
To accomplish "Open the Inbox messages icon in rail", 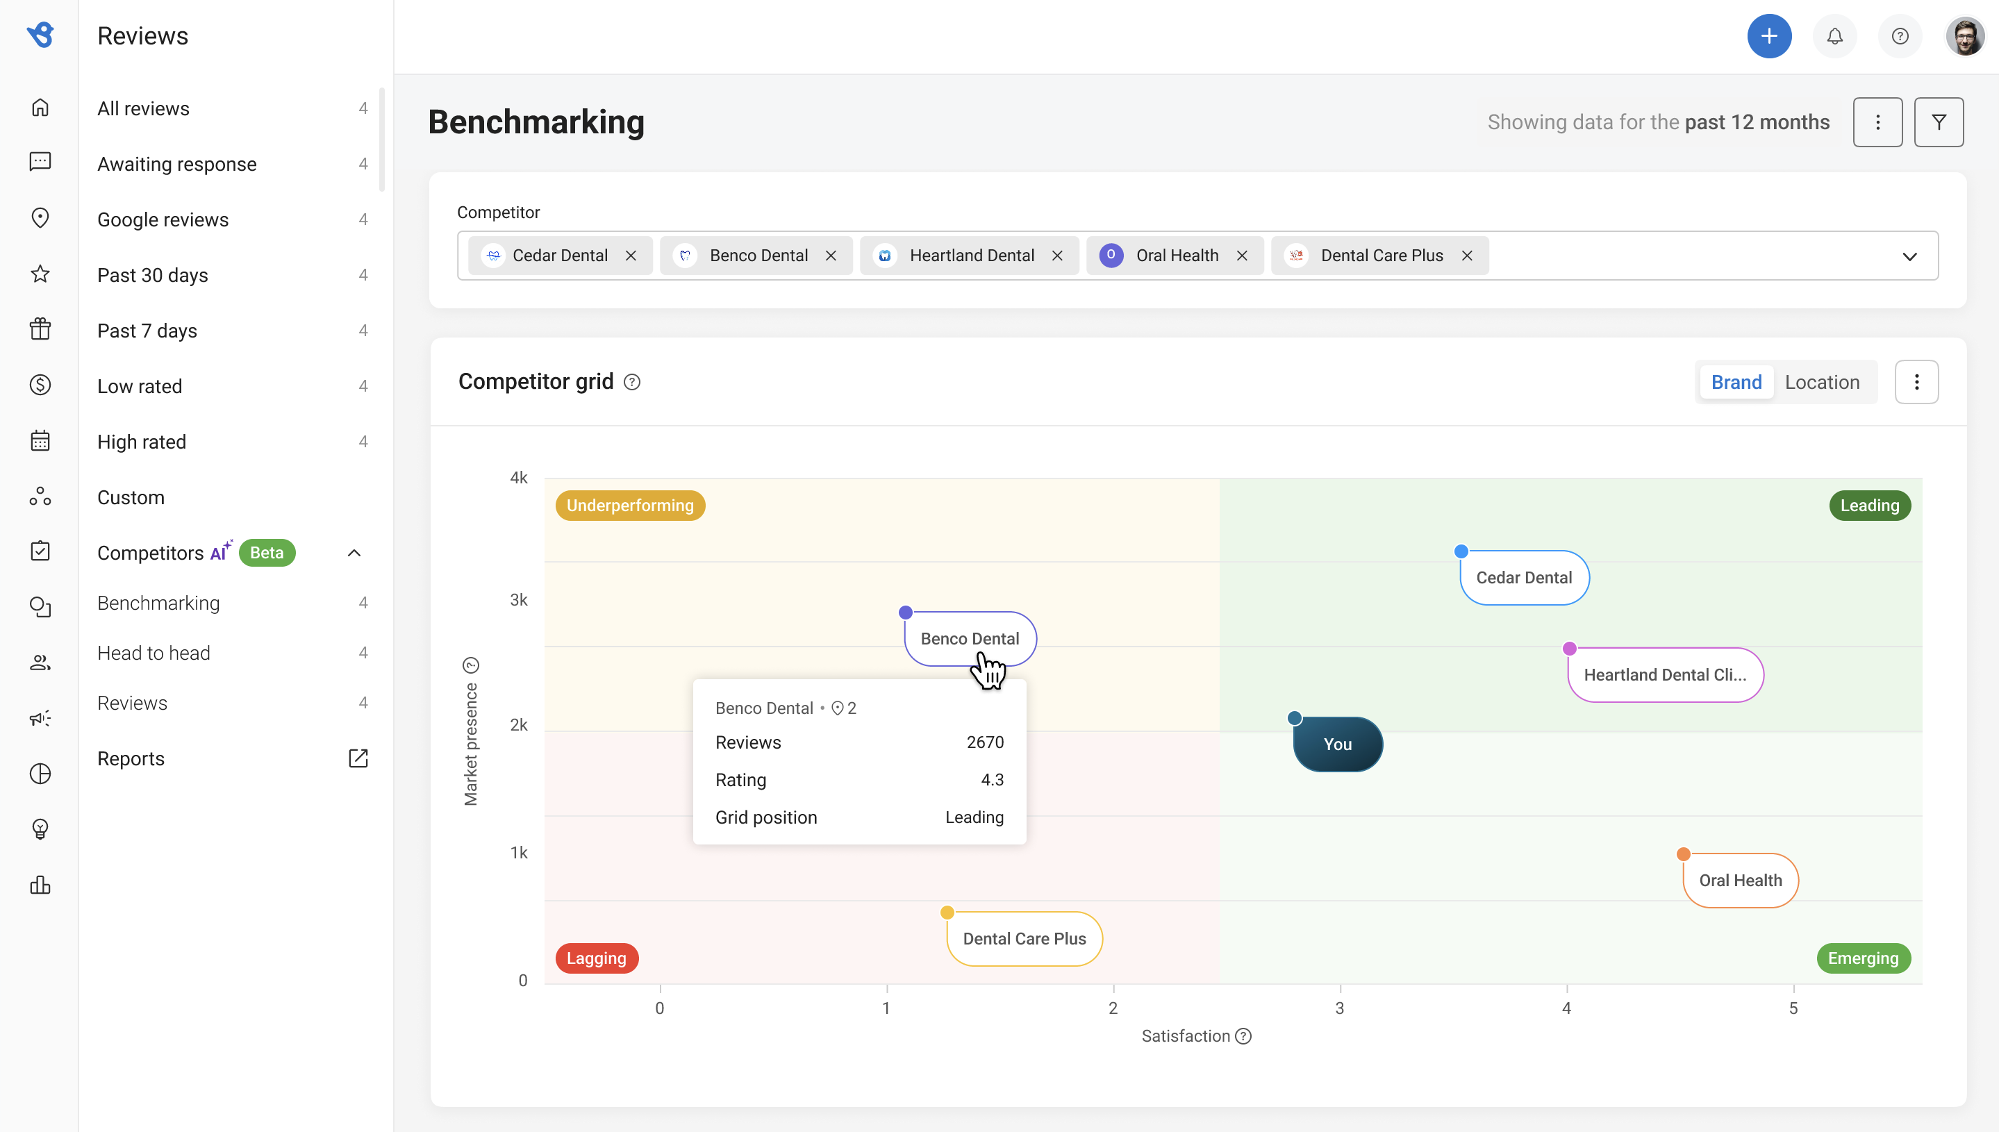I will [x=40, y=162].
